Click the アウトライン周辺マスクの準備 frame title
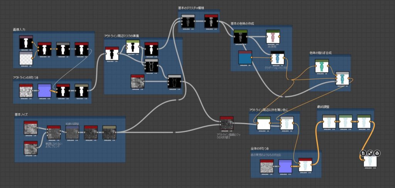395x188 pixels. tap(122, 36)
